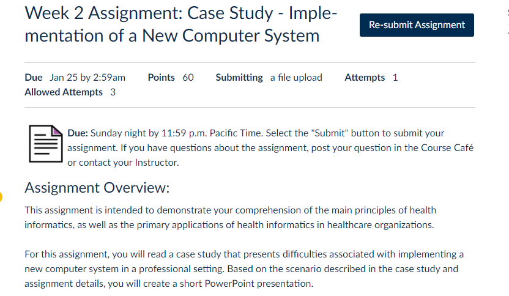Click the "a file upload" submission type

click(x=296, y=77)
